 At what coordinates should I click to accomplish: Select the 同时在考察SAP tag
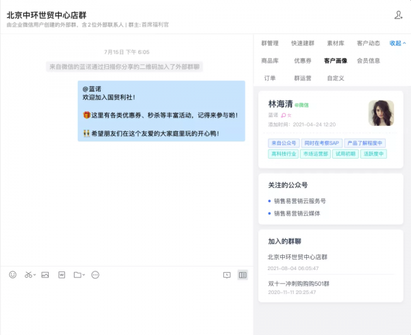(322, 143)
